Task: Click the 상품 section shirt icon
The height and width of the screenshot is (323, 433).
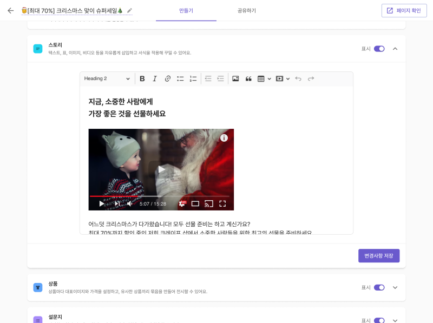Action: [38, 288]
